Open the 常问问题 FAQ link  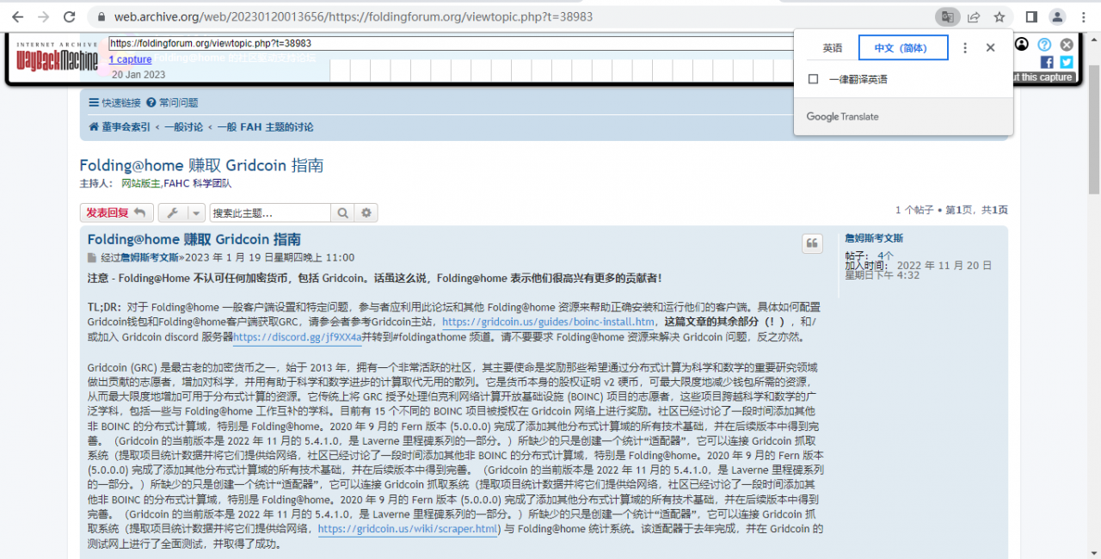(x=172, y=102)
